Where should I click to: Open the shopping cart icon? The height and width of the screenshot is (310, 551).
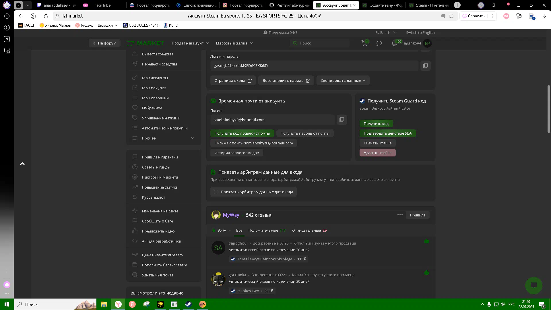[364, 43]
